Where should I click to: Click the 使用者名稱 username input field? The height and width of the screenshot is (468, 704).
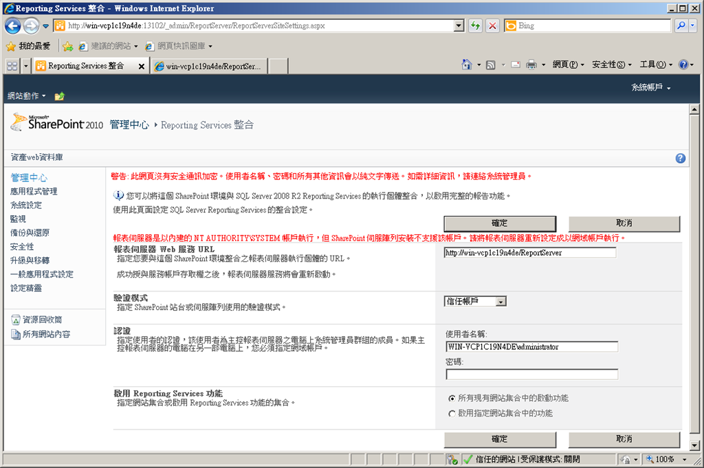click(x=532, y=347)
